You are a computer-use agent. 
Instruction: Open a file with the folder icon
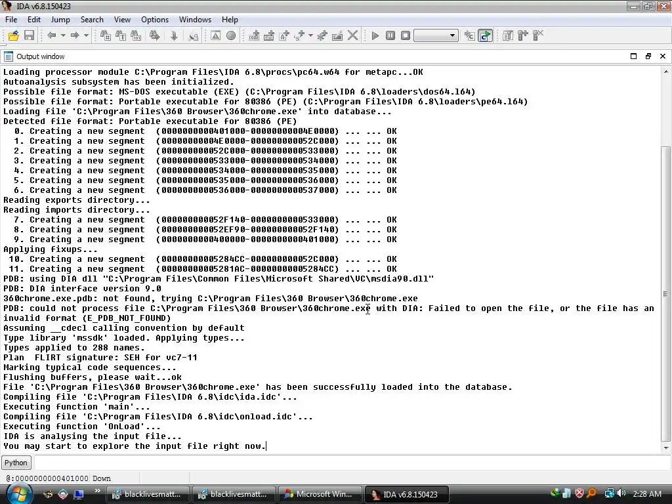point(14,35)
